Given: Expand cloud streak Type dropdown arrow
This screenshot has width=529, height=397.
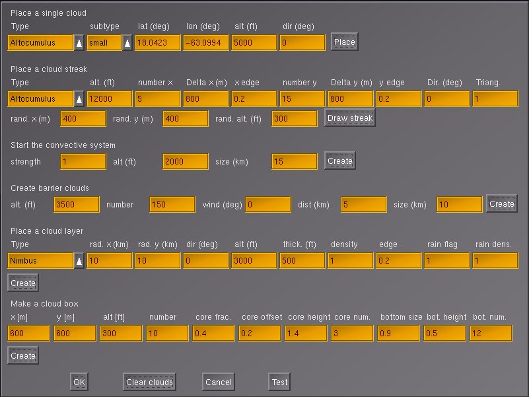Looking at the screenshot, I should 79,99.
